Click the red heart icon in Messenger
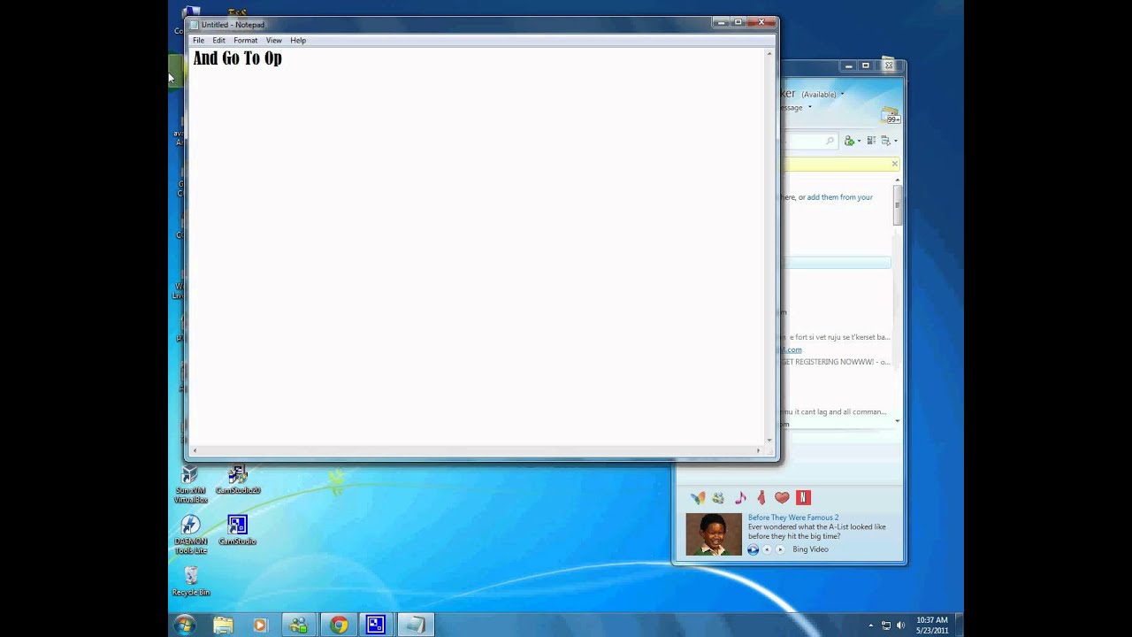The width and height of the screenshot is (1132, 637). (x=782, y=498)
